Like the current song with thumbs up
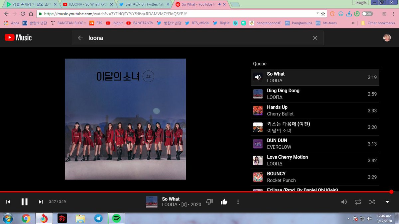Screen dimensions: 399x224 (224, 202)
